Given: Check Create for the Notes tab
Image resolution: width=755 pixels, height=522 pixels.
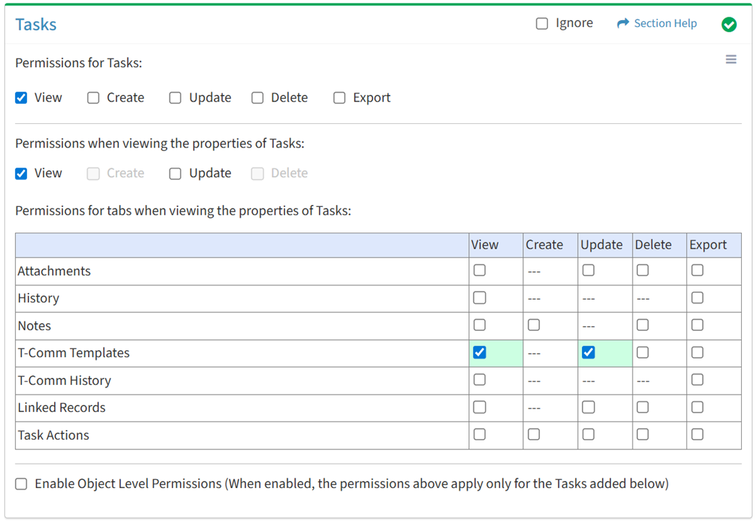Looking at the screenshot, I should (x=534, y=325).
